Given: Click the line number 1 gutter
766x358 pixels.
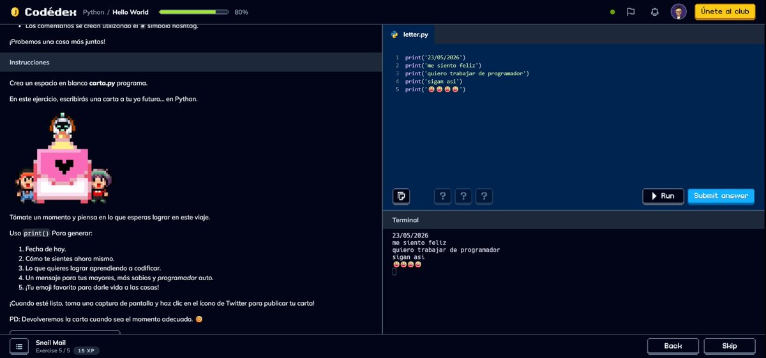Looking at the screenshot, I should (x=397, y=57).
